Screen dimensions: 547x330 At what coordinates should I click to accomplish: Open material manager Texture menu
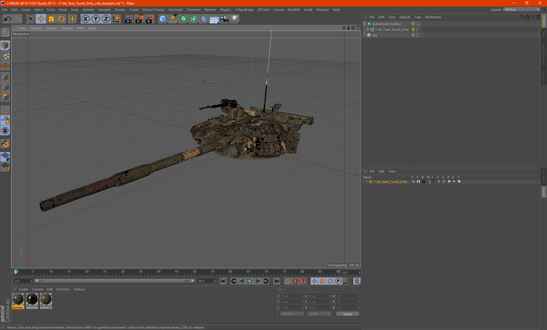[x=79, y=289]
